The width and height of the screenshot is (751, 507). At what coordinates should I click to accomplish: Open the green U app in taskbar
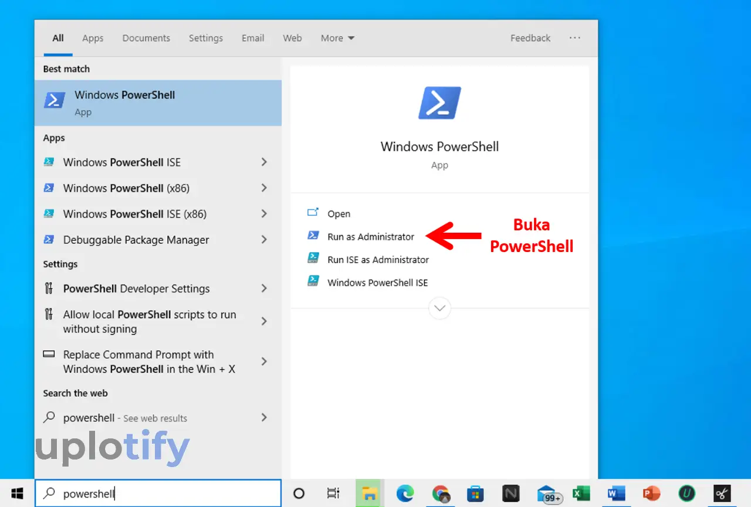686,494
